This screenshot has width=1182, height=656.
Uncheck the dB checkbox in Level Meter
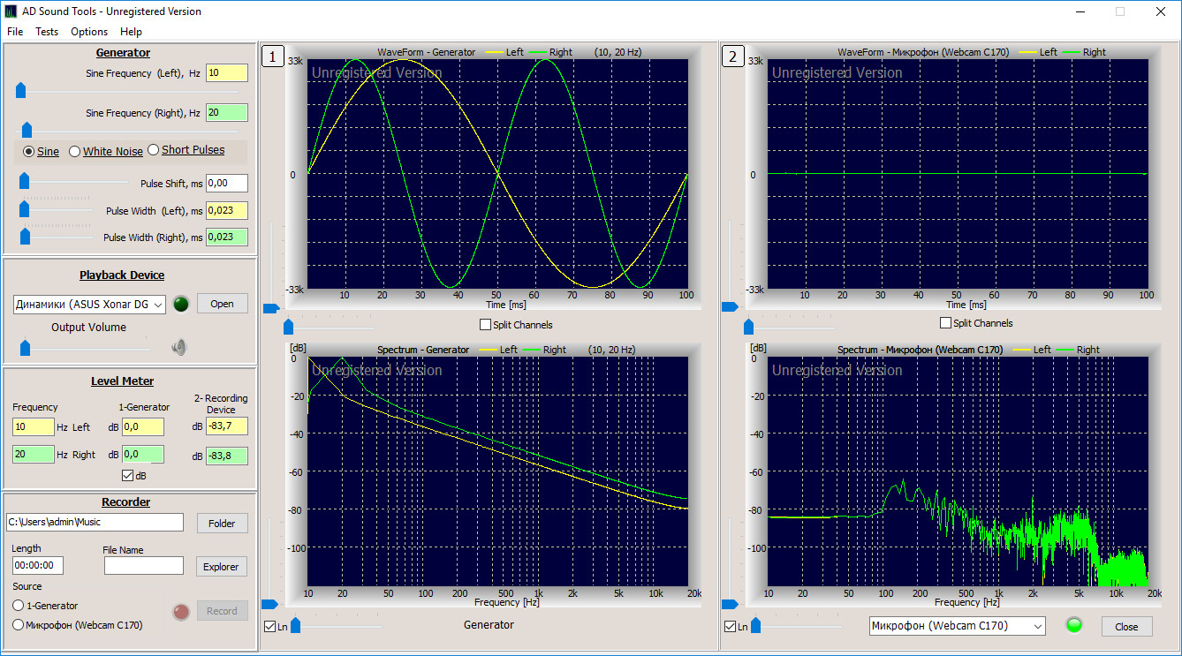tap(129, 475)
